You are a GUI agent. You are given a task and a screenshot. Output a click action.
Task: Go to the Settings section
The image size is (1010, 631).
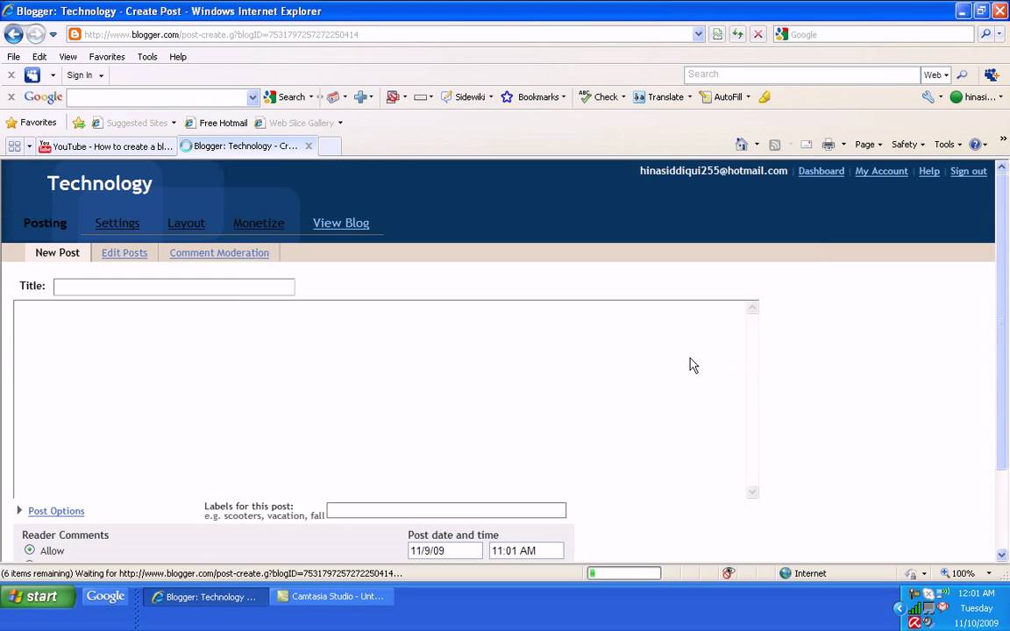point(117,223)
